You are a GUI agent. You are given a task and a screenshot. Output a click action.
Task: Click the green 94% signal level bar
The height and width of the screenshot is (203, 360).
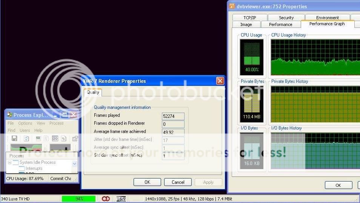pos(79,199)
